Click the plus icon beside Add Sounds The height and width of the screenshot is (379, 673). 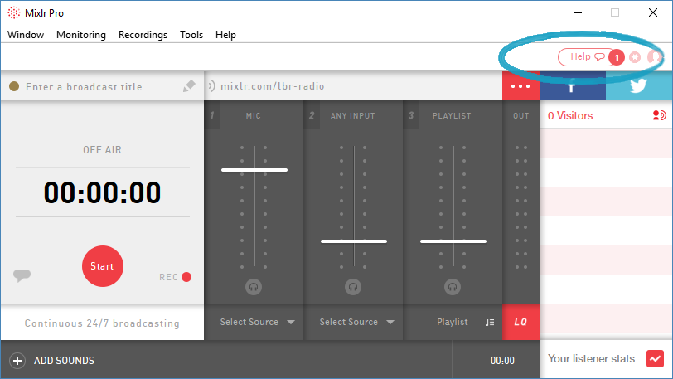tap(17, 361)
